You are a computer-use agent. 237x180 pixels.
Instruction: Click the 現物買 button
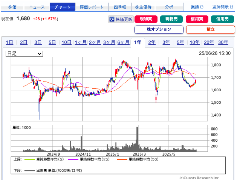pos(146,19)
